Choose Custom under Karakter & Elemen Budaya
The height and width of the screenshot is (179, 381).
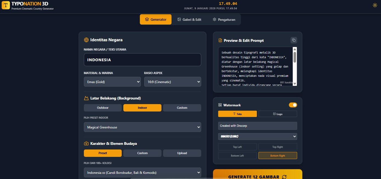click(142, 153)
